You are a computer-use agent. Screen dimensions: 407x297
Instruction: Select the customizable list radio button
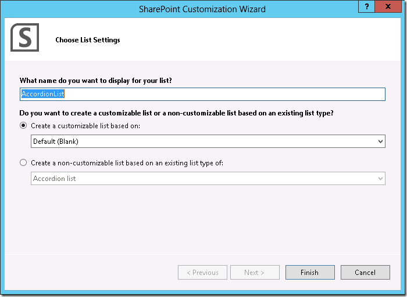(24, 125)
